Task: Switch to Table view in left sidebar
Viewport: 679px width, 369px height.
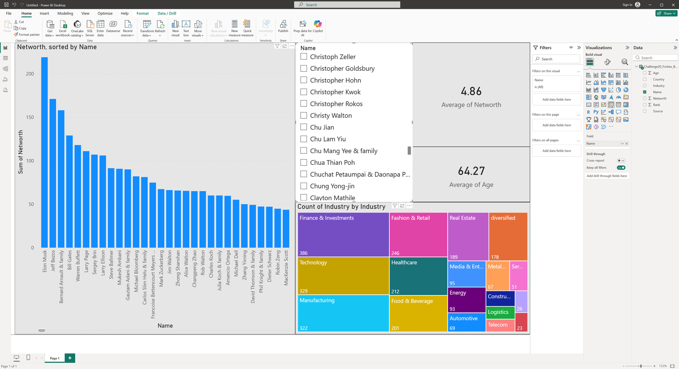Action: click(5, 58)
